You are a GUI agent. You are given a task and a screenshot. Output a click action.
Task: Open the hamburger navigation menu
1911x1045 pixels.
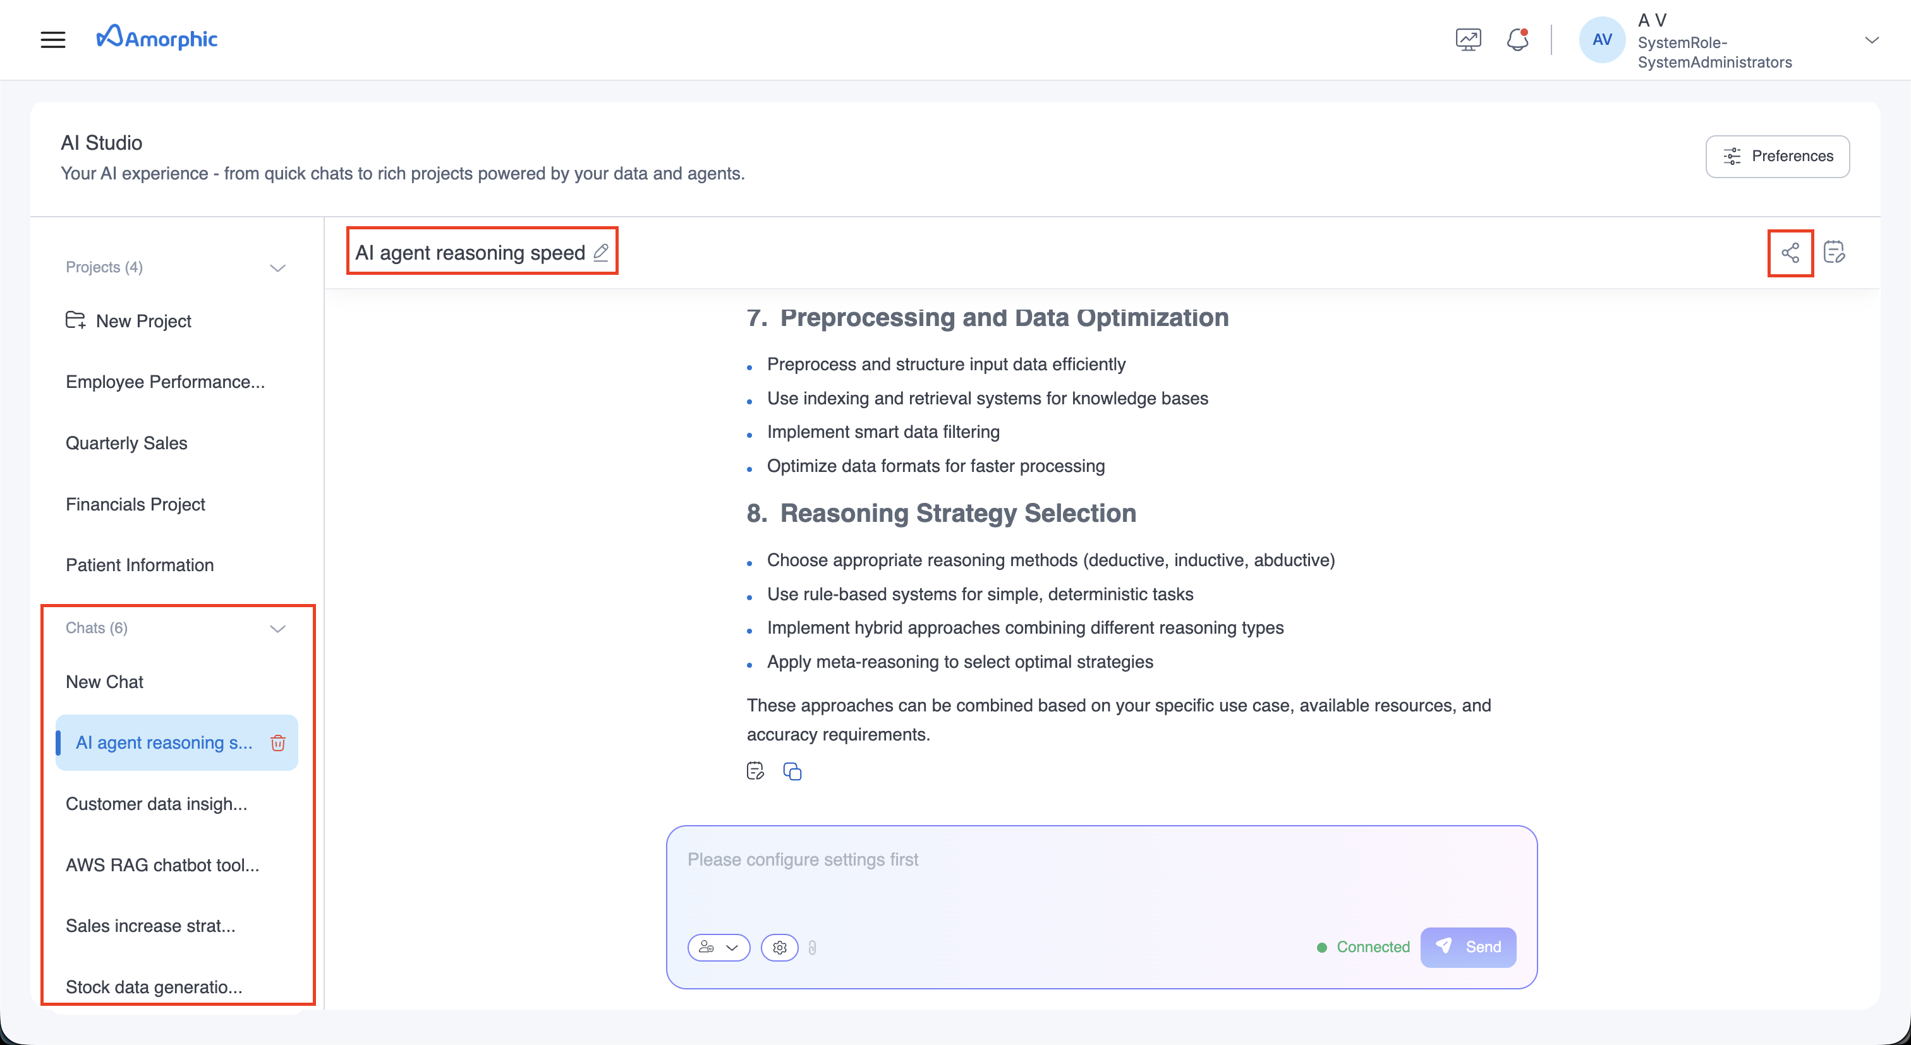coord(52,39)
